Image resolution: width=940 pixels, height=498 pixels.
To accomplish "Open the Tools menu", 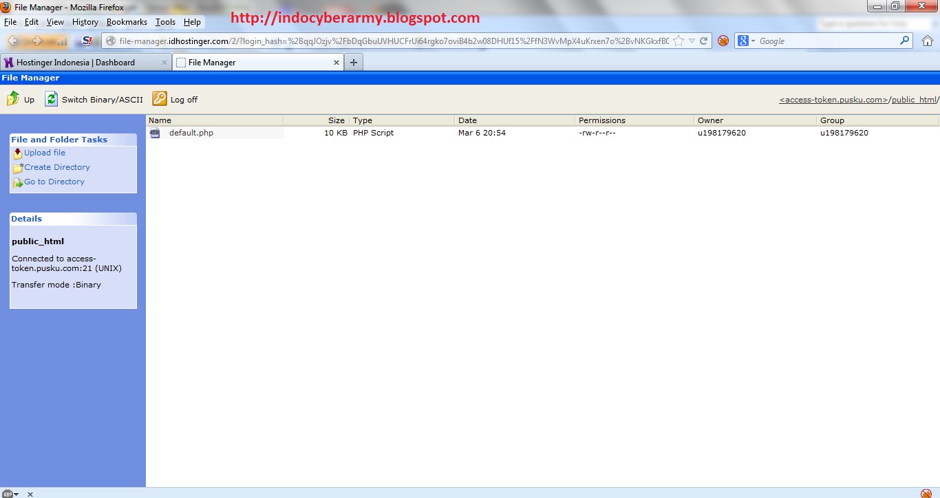I will click(165, 22).
